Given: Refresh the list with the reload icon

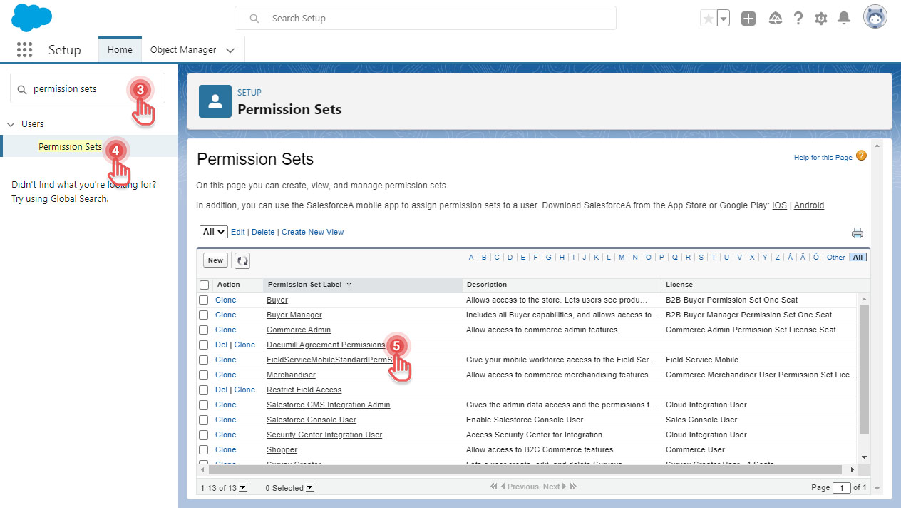Looking at the screenshot, I should [x=242, y=260].
